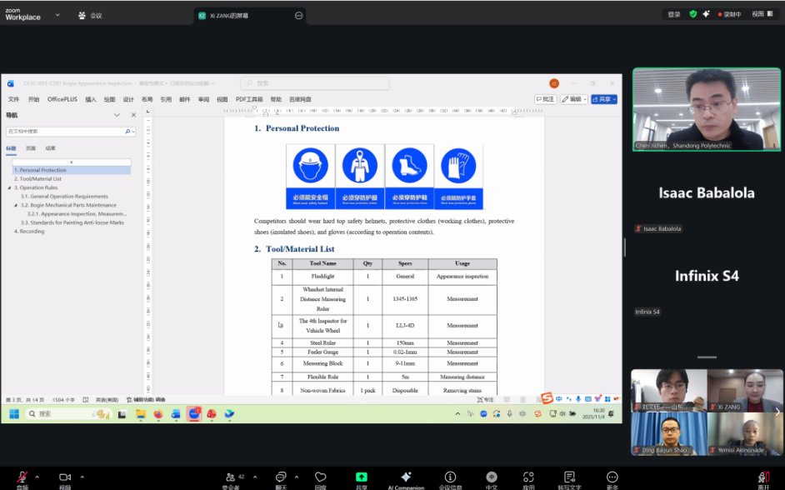The width and height of the screenshot is (785, 490).
Task: Select the Tool/Material List heading
Action: (x=40, y=178)
